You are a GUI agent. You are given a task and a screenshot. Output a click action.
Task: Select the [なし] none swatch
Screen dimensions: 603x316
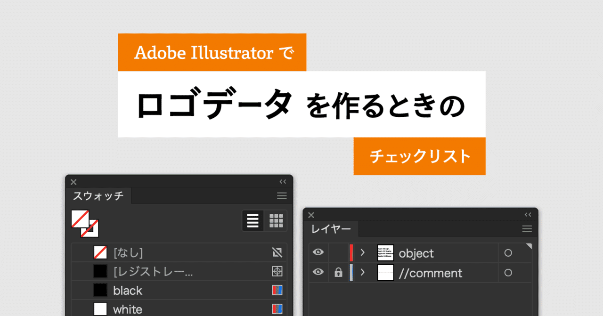coord(128,253)
